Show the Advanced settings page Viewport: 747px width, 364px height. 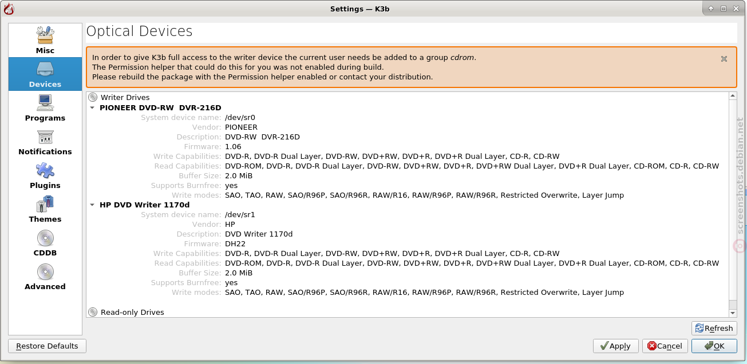(x=45, y=276)
